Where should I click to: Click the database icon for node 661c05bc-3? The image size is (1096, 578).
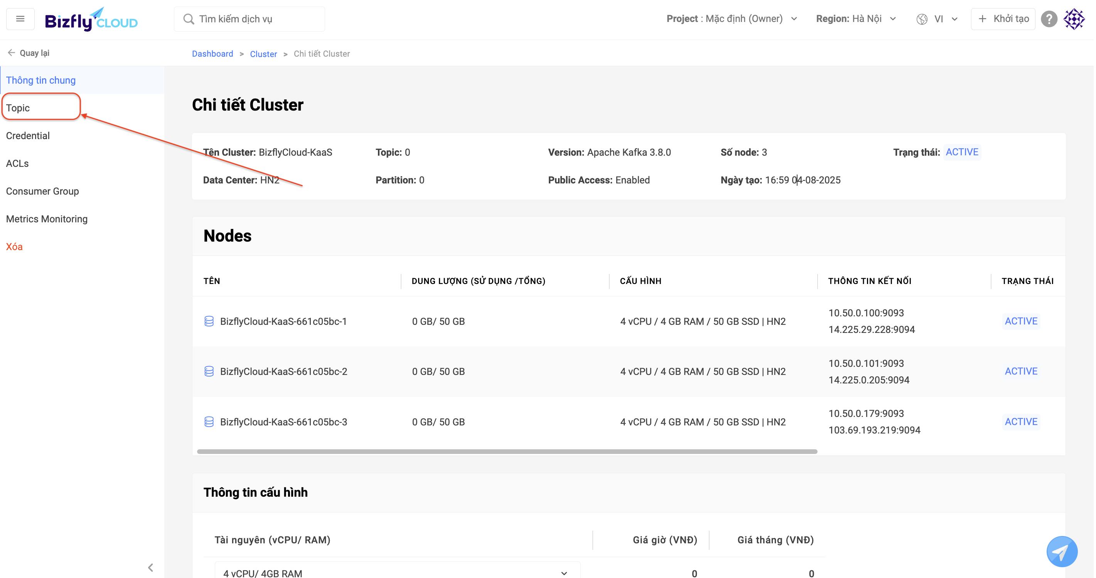209,422
